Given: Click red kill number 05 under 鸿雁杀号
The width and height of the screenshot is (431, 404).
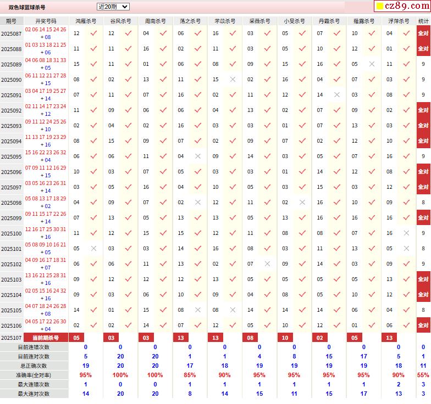Looking at the screenshot, I should (76, 338).
